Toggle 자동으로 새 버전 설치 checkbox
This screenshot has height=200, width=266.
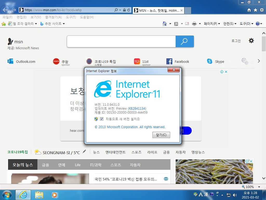102,119
